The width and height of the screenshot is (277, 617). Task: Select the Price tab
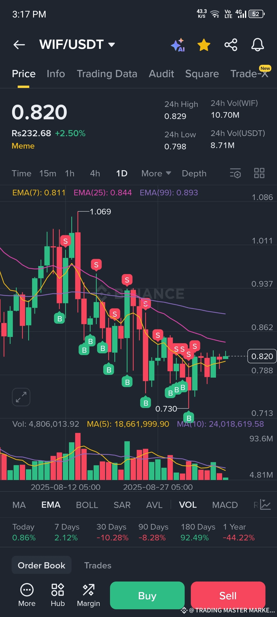[24, 74]
